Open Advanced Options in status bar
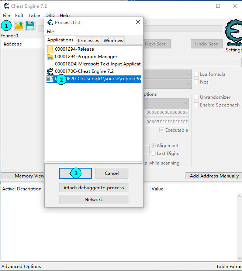The image size is (242, 271). 21,267
